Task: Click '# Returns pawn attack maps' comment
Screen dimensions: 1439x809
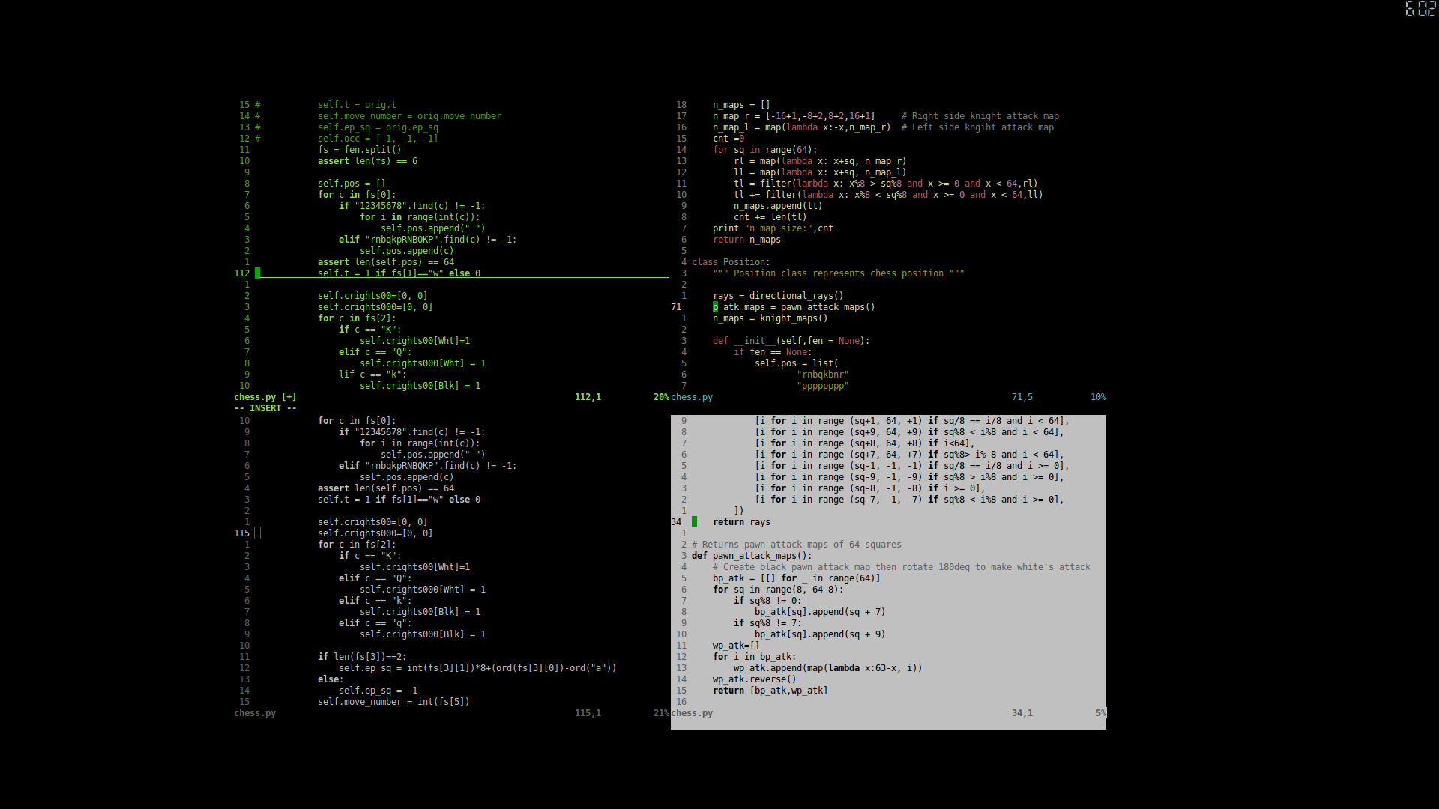Action: click(797, 545)
